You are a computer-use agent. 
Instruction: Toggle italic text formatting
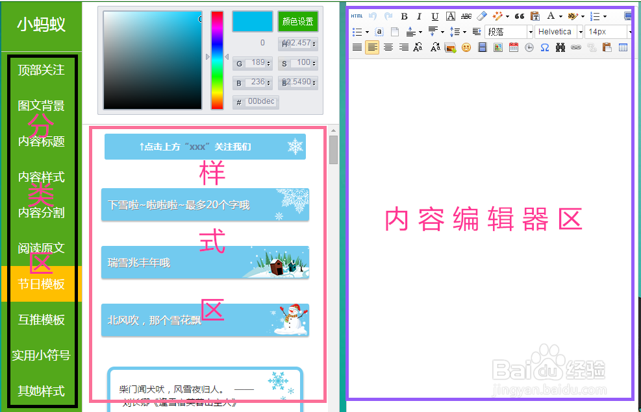[419, 16]
